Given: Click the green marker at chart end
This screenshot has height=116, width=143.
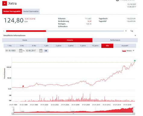Looking at the screenshot, I should tap(135, 61).
